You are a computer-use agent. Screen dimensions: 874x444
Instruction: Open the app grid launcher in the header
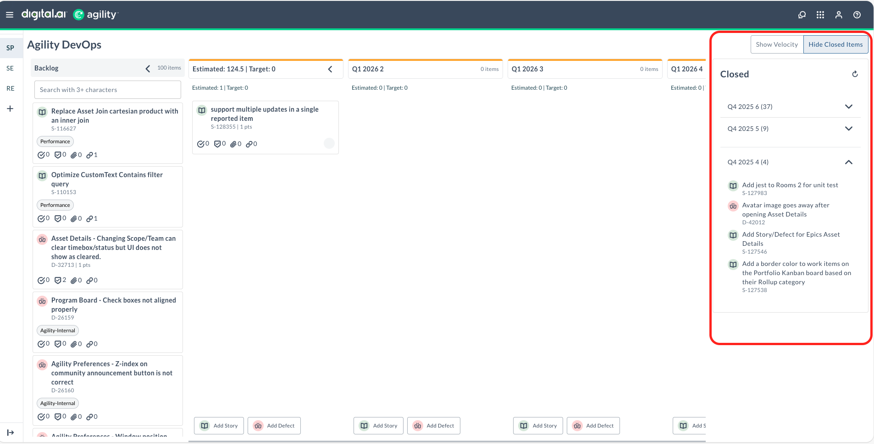(820, 14)
